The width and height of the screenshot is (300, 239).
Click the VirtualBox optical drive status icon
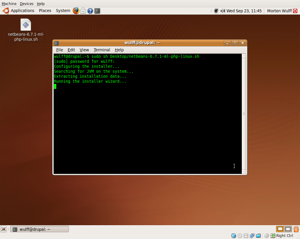(x=240, y=236)
